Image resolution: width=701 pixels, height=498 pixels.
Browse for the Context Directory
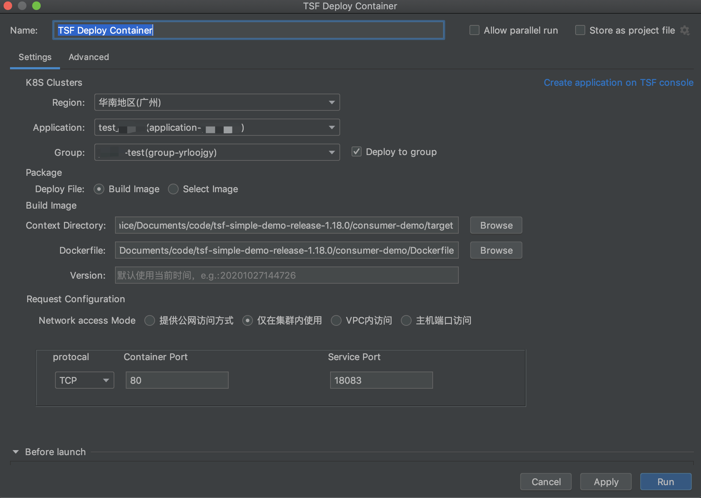pos(496,225)
